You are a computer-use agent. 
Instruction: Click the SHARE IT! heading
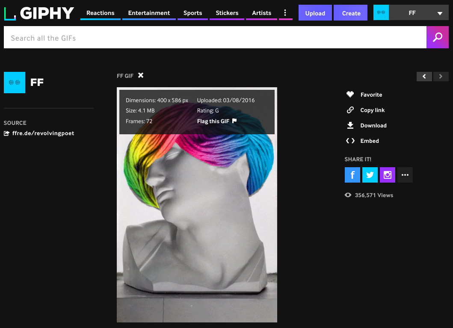(x=358, y=160)
